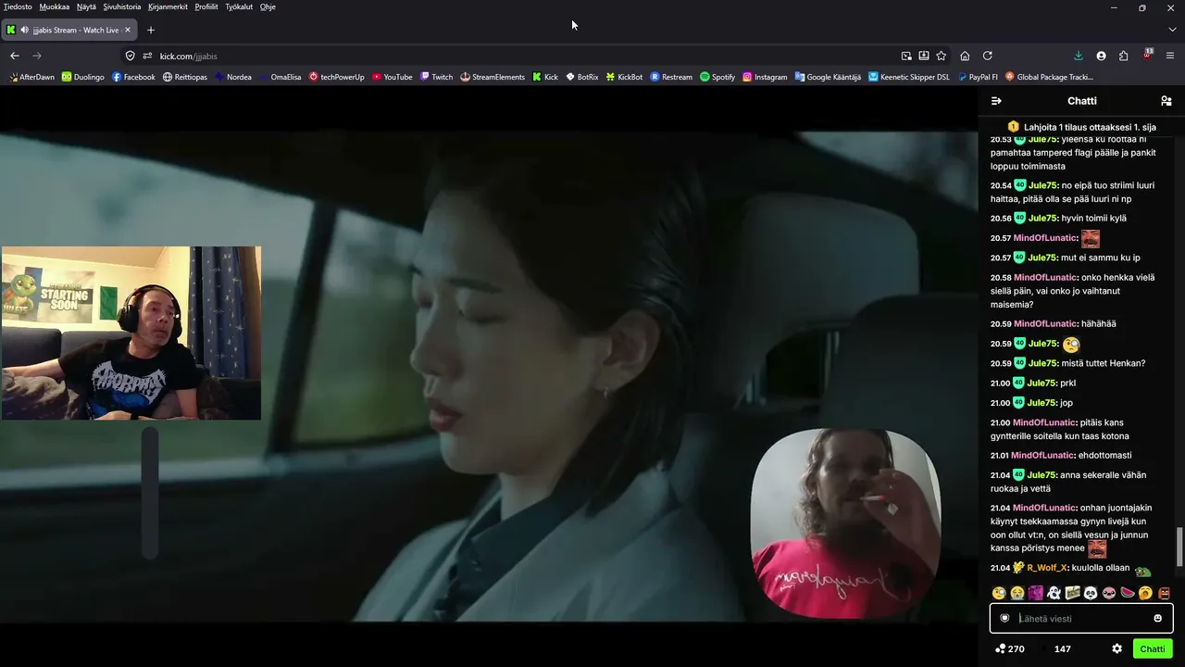
Task: Insert the ghost emote
Action: 1054,593
